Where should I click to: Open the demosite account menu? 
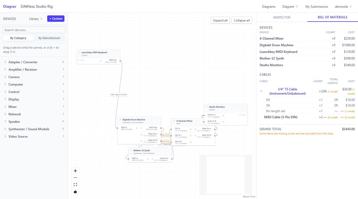click(343, 7)
